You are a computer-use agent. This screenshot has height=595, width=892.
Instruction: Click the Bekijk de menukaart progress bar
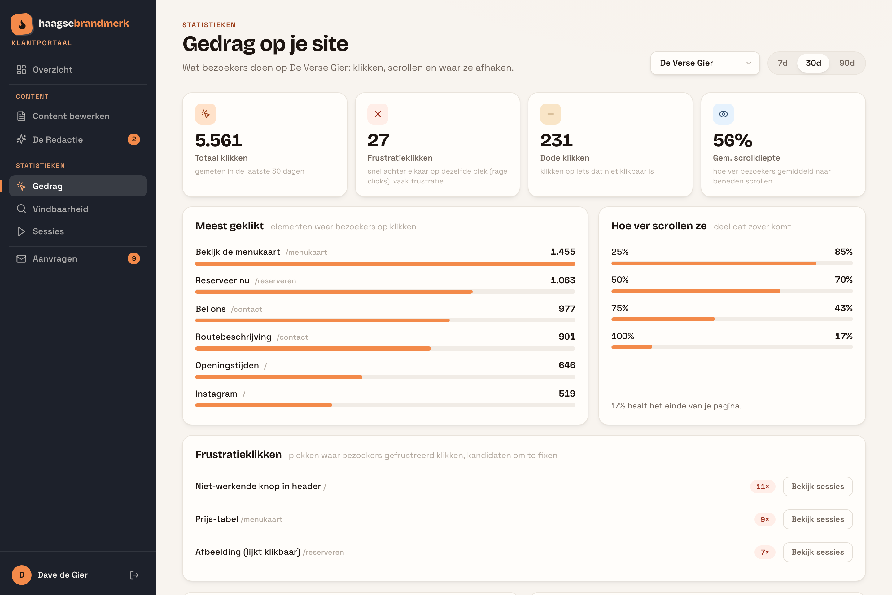[385, 263]
